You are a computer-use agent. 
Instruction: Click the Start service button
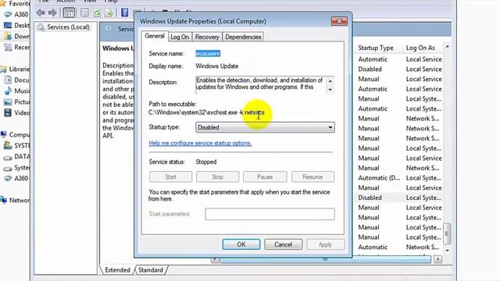(x=170, y=177)
